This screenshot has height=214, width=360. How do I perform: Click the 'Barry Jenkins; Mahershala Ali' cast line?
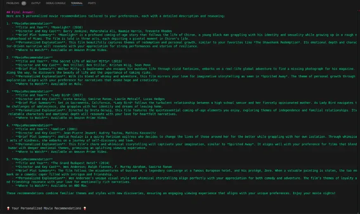coord(92,31)
